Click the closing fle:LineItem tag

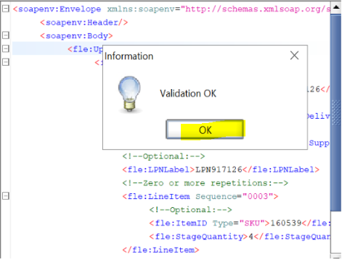pos(160,250)
